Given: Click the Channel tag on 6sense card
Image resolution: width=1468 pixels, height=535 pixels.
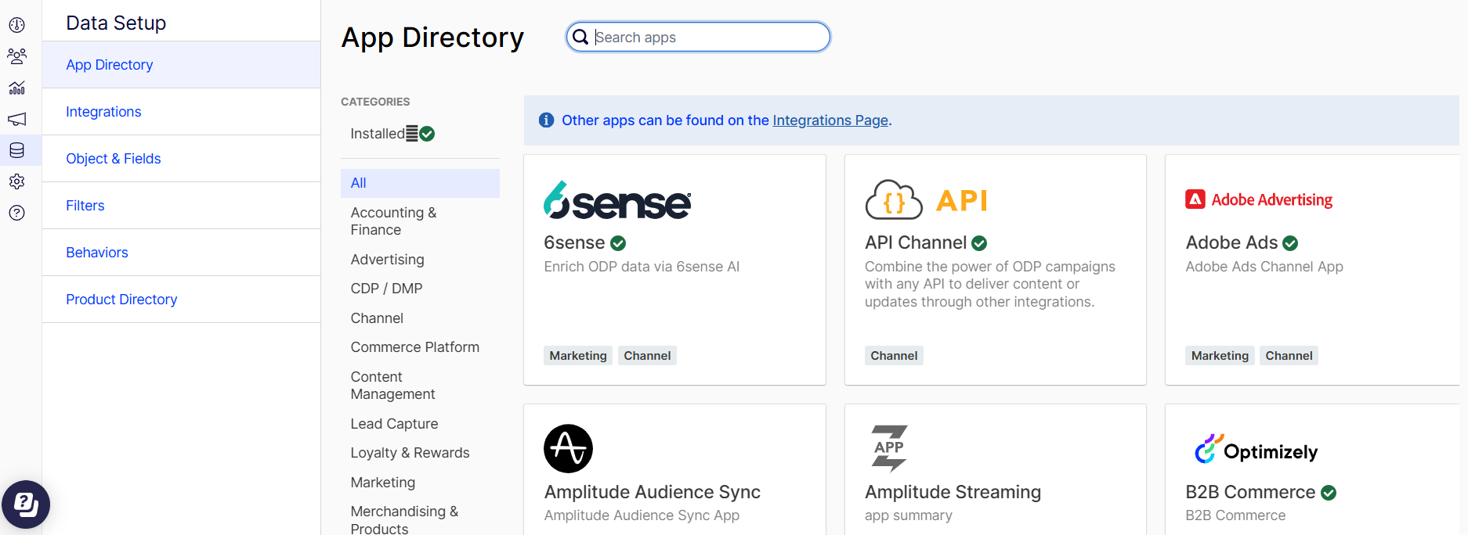Looking at the screenshot, I should point(647,356).
